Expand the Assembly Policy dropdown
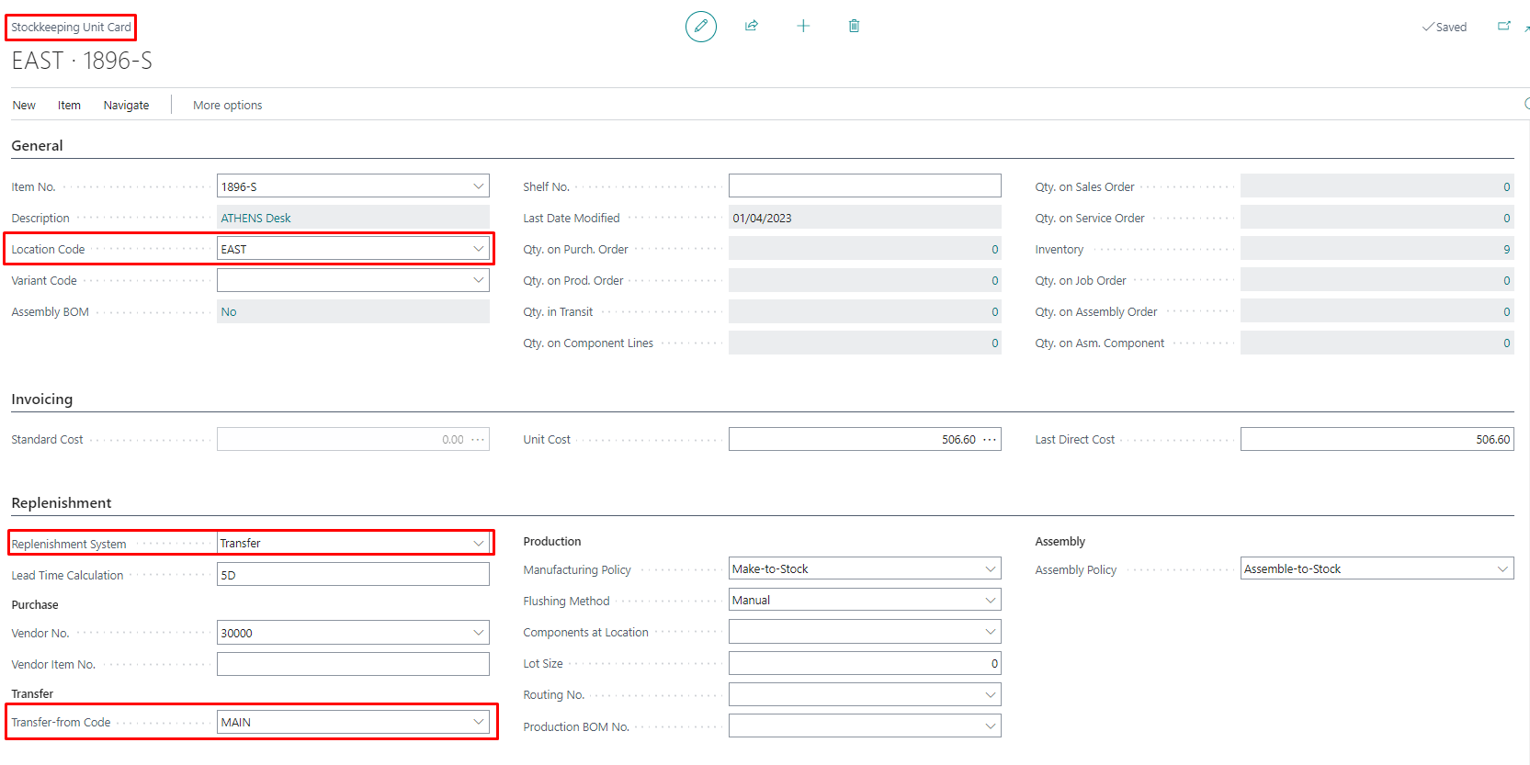The height and width of the screenshot is (765, 1530). tap(1502, 569)
